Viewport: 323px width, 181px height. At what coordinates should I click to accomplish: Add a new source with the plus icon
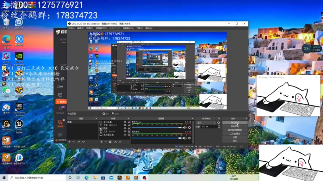101,142
